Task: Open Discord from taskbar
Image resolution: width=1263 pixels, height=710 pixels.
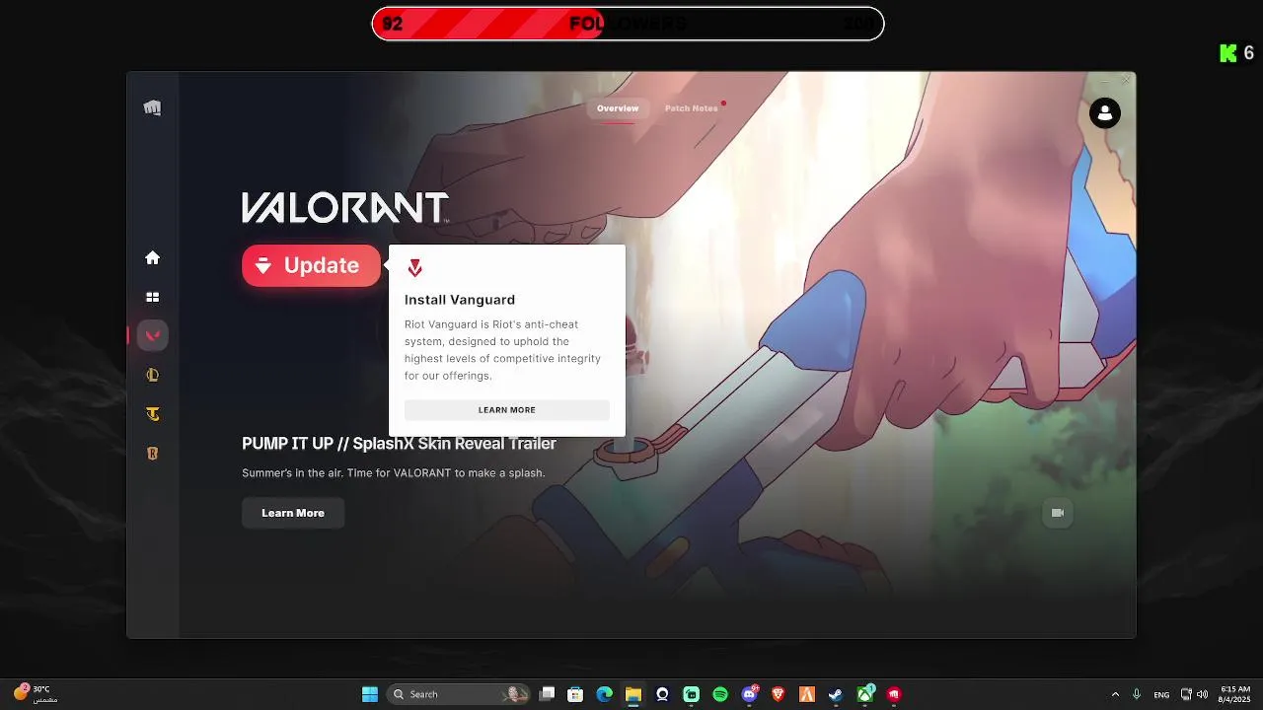Action: [x=750, y=694]
